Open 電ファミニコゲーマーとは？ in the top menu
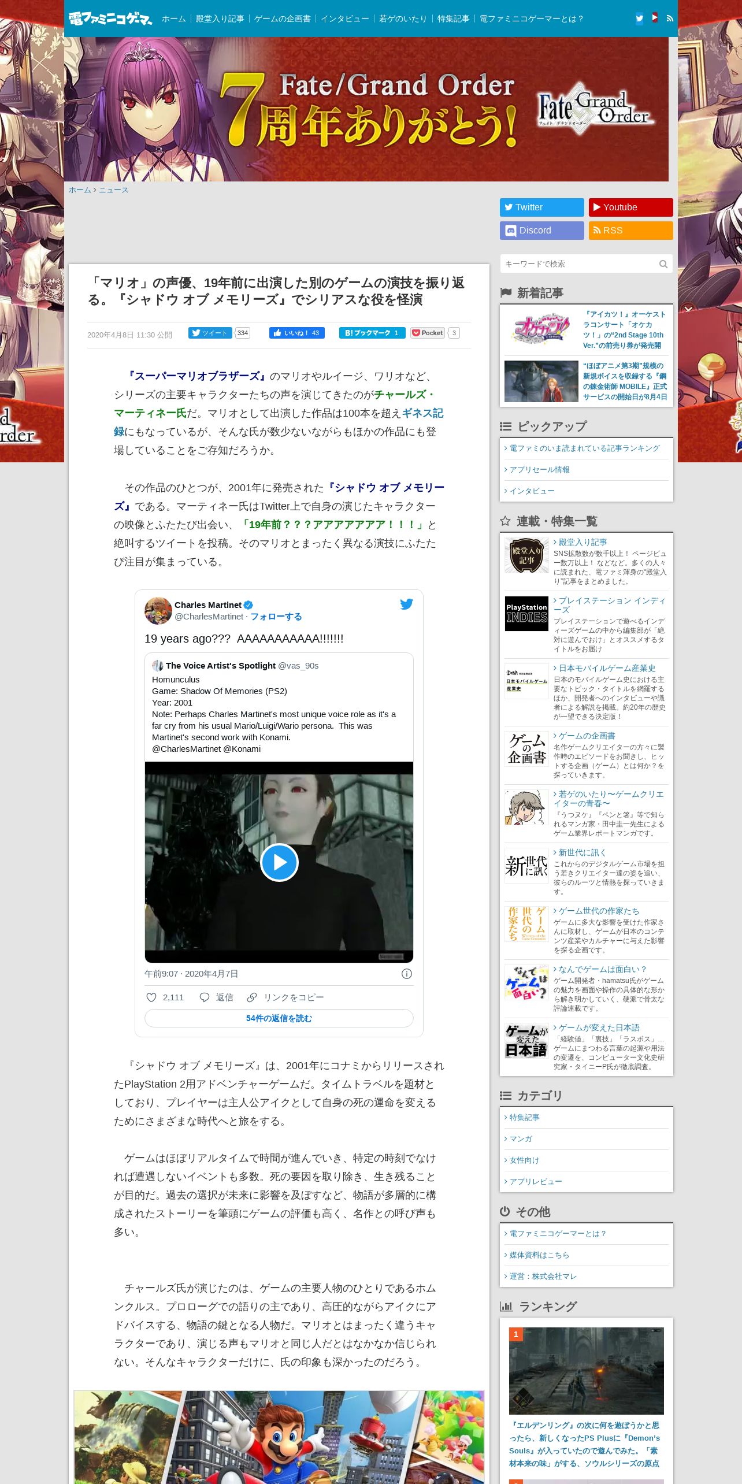 coord(532,18)
